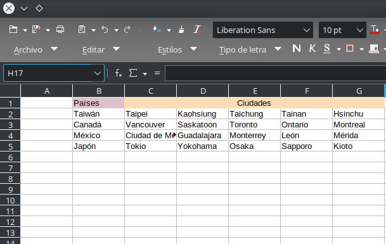Viewport: 386px width, 244px height.
Task: Select column D header
Action: (x=203, y=91)
